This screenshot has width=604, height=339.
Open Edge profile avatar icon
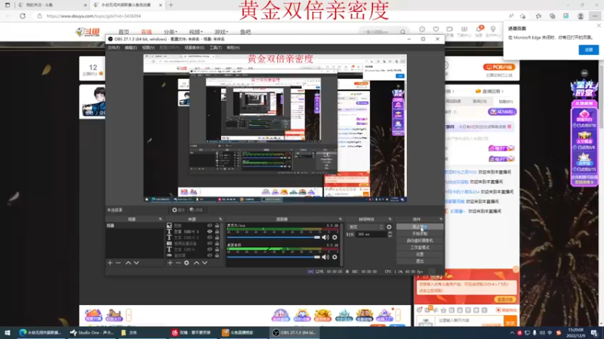tap(581, 16)
